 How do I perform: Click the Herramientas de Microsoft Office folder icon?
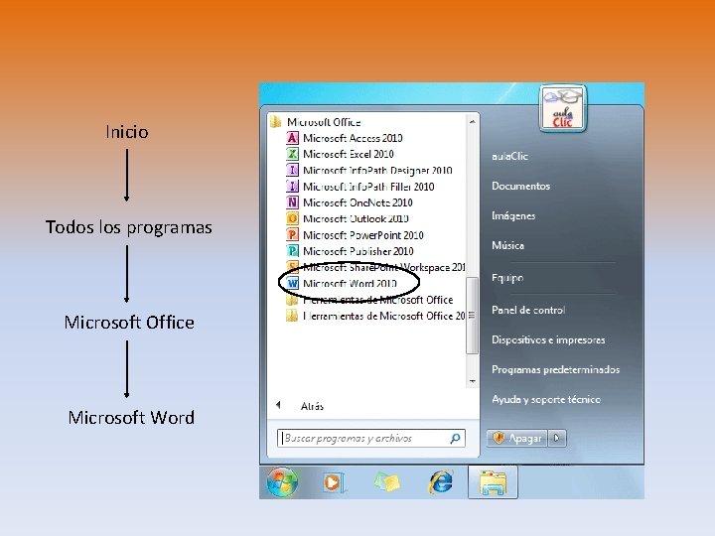[x=292, y=300]
